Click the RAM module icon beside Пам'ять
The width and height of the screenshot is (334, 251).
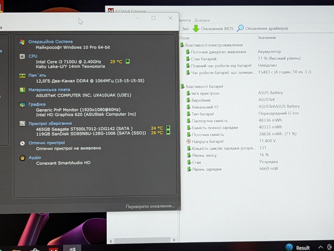pos(22,76)
